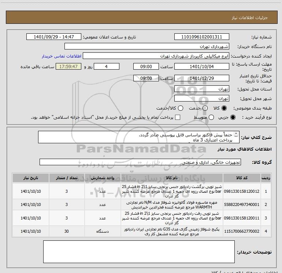Choose the جزیی purchase type radio
The width and height of the screenshot is (282, 273).
pyautogui.click(x=233, y=117)
